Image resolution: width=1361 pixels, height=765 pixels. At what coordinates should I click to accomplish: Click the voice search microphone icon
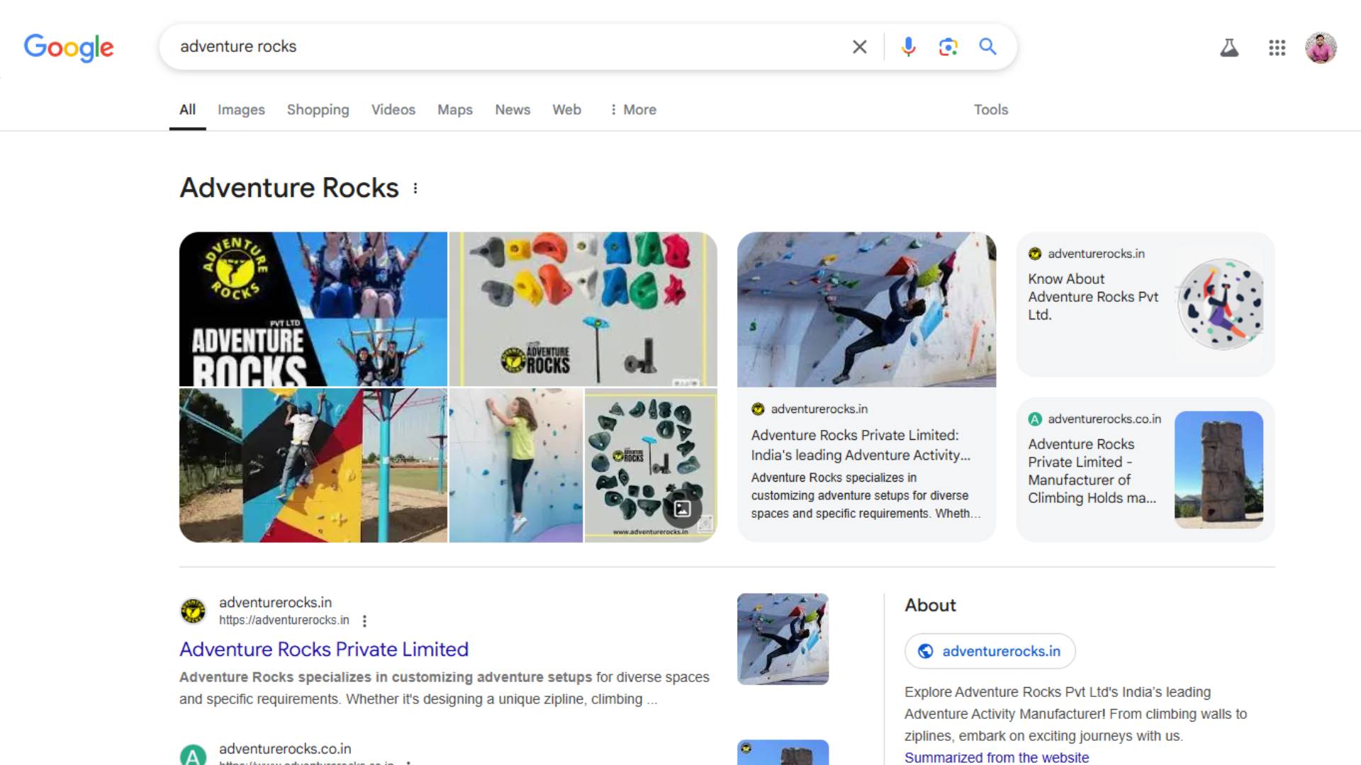click(x=908, y=47)
